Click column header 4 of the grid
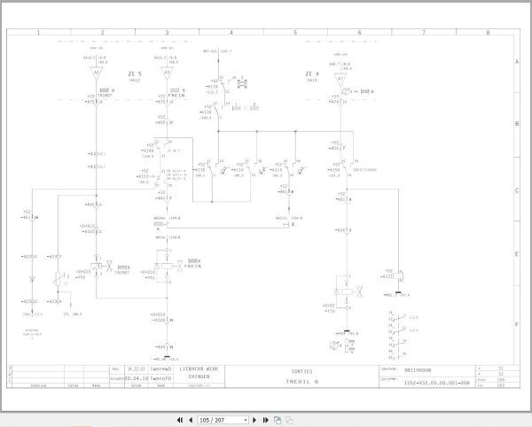This screenshot has height=427, width=532. coord(231,33)
